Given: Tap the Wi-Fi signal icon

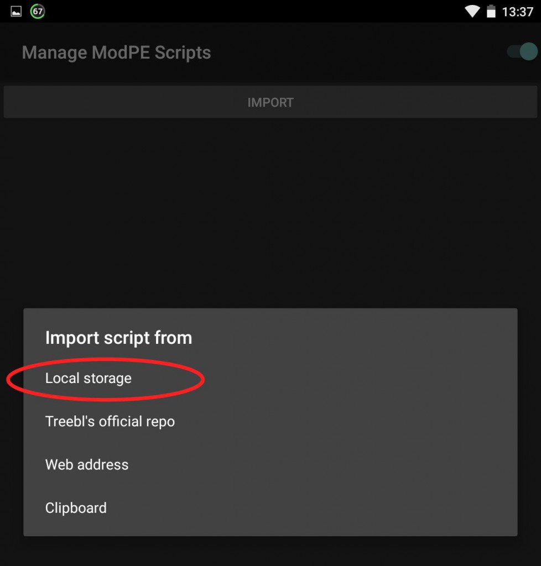Looking at the screenshot, I should click(472, 11).
